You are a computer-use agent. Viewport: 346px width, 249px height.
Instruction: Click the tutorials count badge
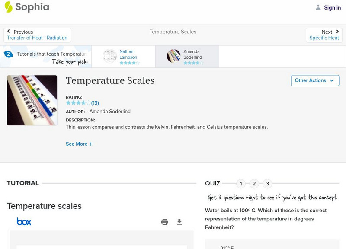point(8,54)
